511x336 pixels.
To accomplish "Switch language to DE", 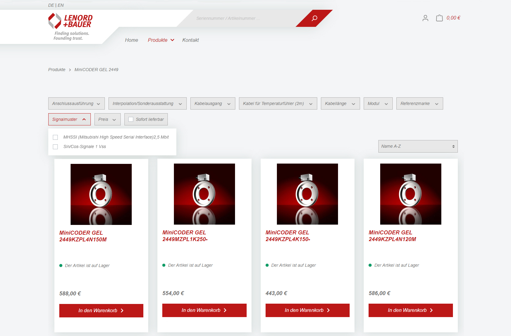I will pos(51,5).
